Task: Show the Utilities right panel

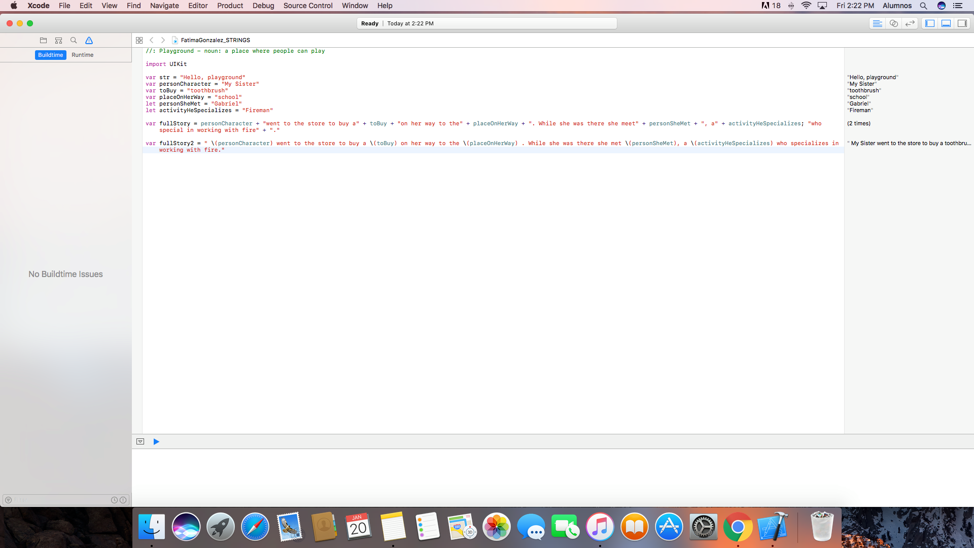Action: click(963, 23)
